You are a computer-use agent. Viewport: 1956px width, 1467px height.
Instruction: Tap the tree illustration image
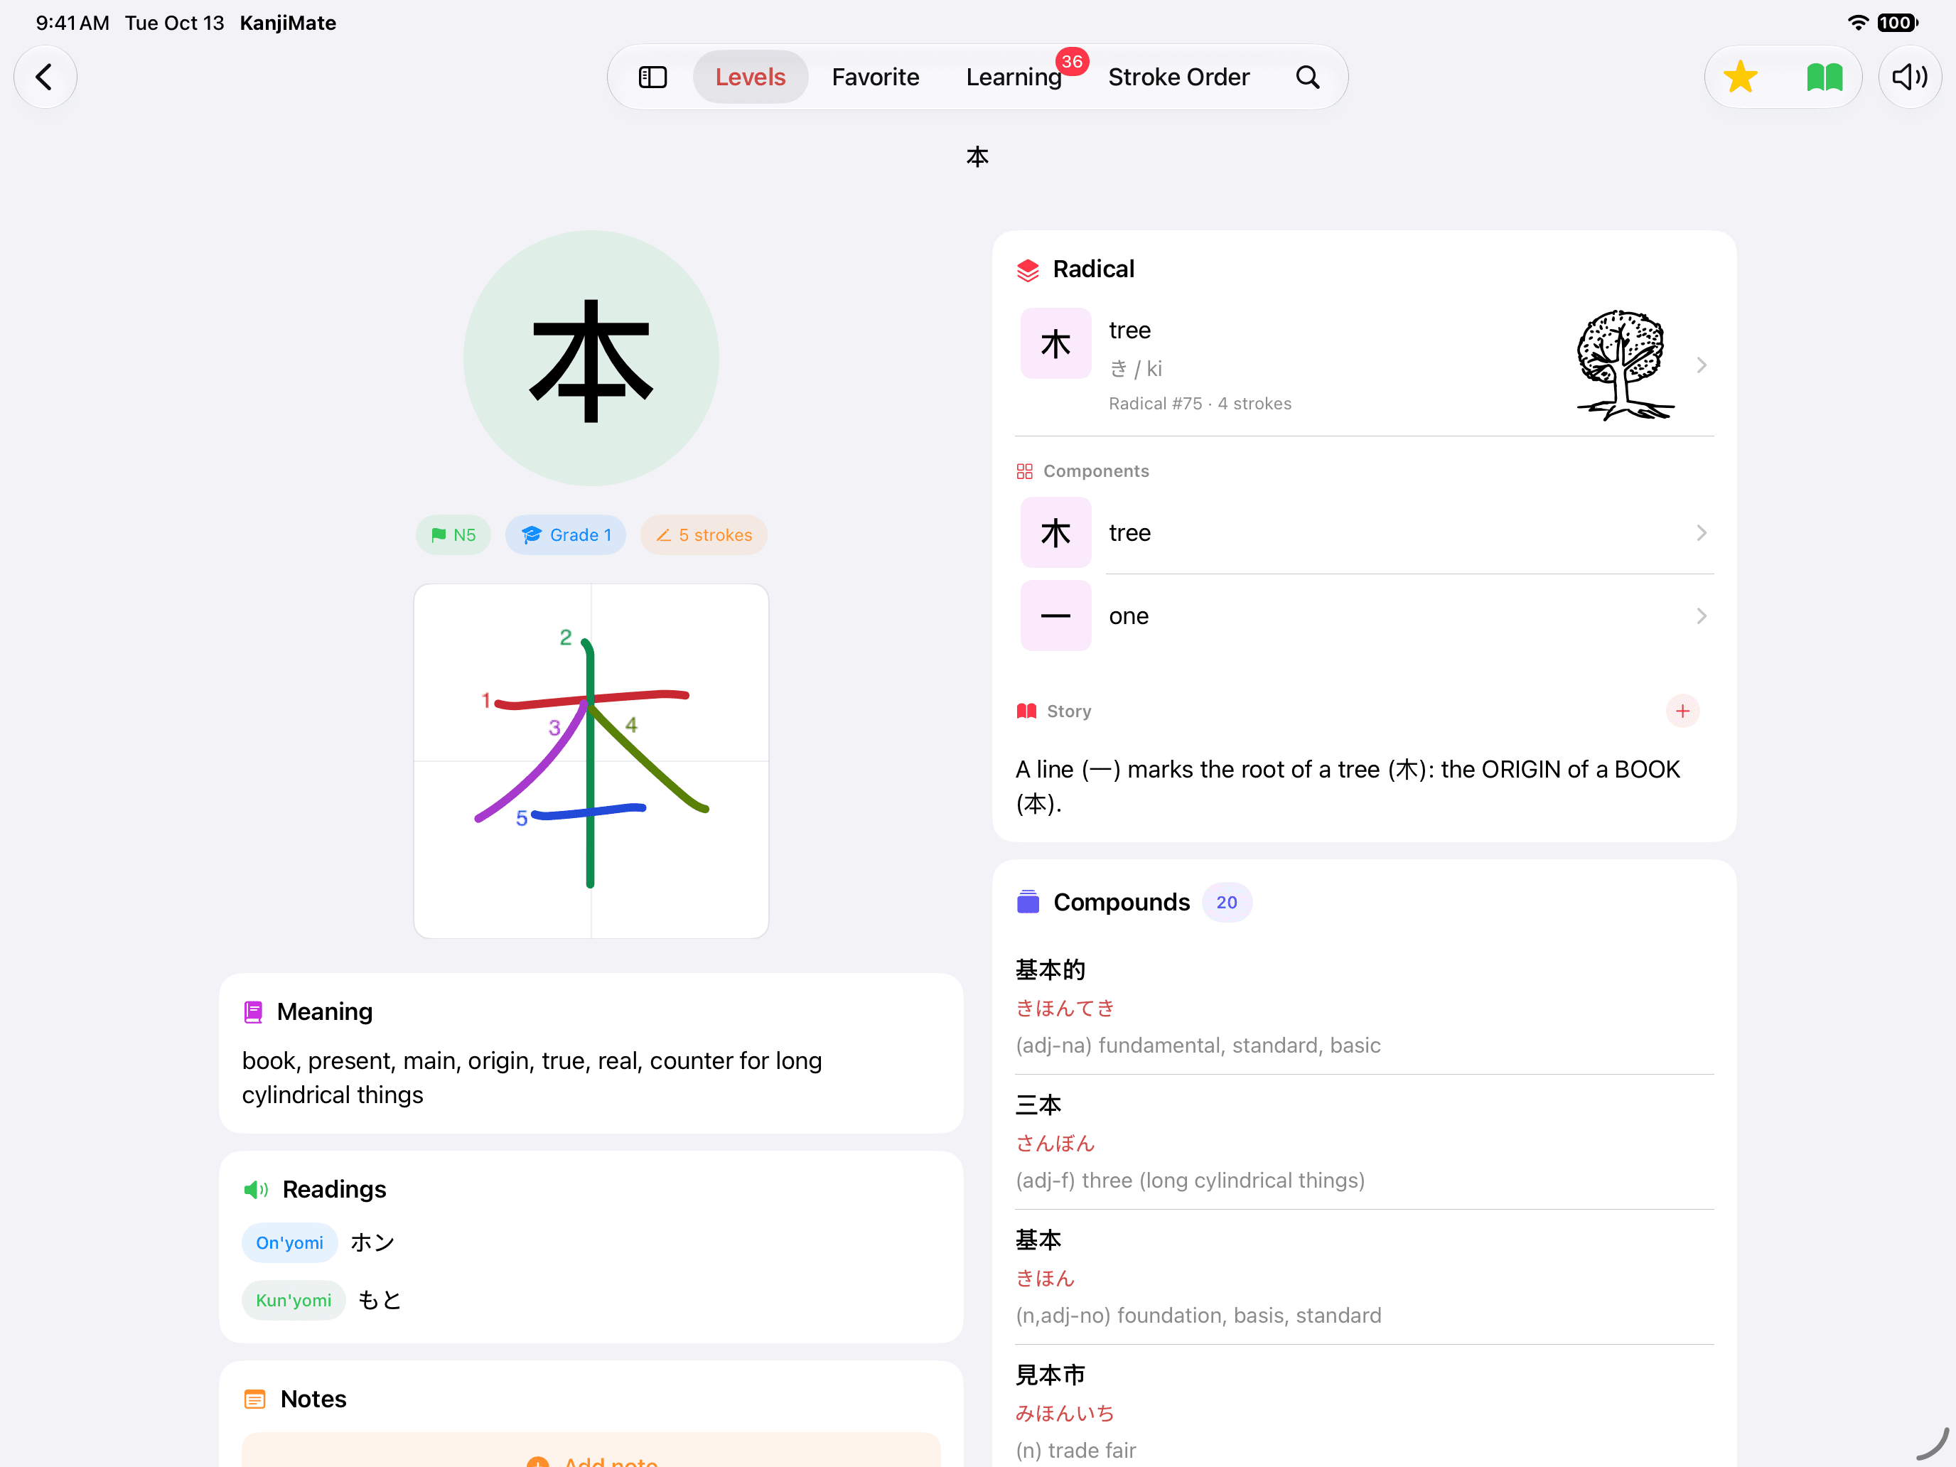pyautogui.click(x=1624, y=365)
